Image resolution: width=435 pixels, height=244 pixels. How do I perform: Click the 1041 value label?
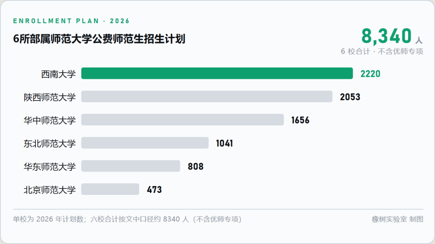pos(224,143)
